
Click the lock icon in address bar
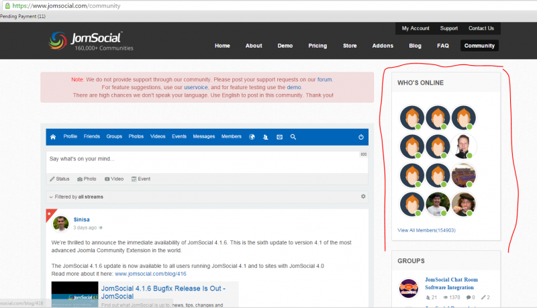(7, 6)
